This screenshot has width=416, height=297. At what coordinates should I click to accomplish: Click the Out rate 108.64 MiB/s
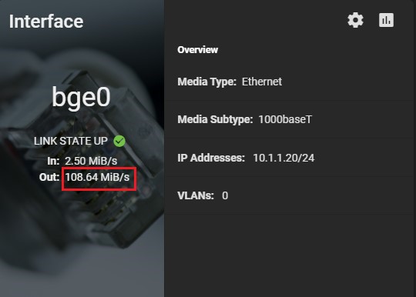97,177
